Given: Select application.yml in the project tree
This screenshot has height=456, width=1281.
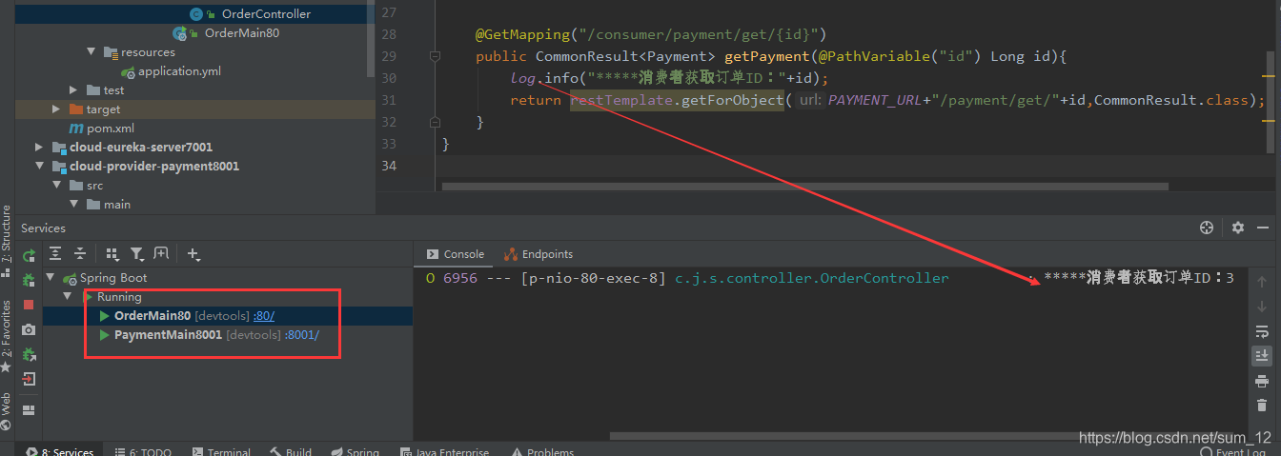Looking at the screenshot, I should pos(181,71).
